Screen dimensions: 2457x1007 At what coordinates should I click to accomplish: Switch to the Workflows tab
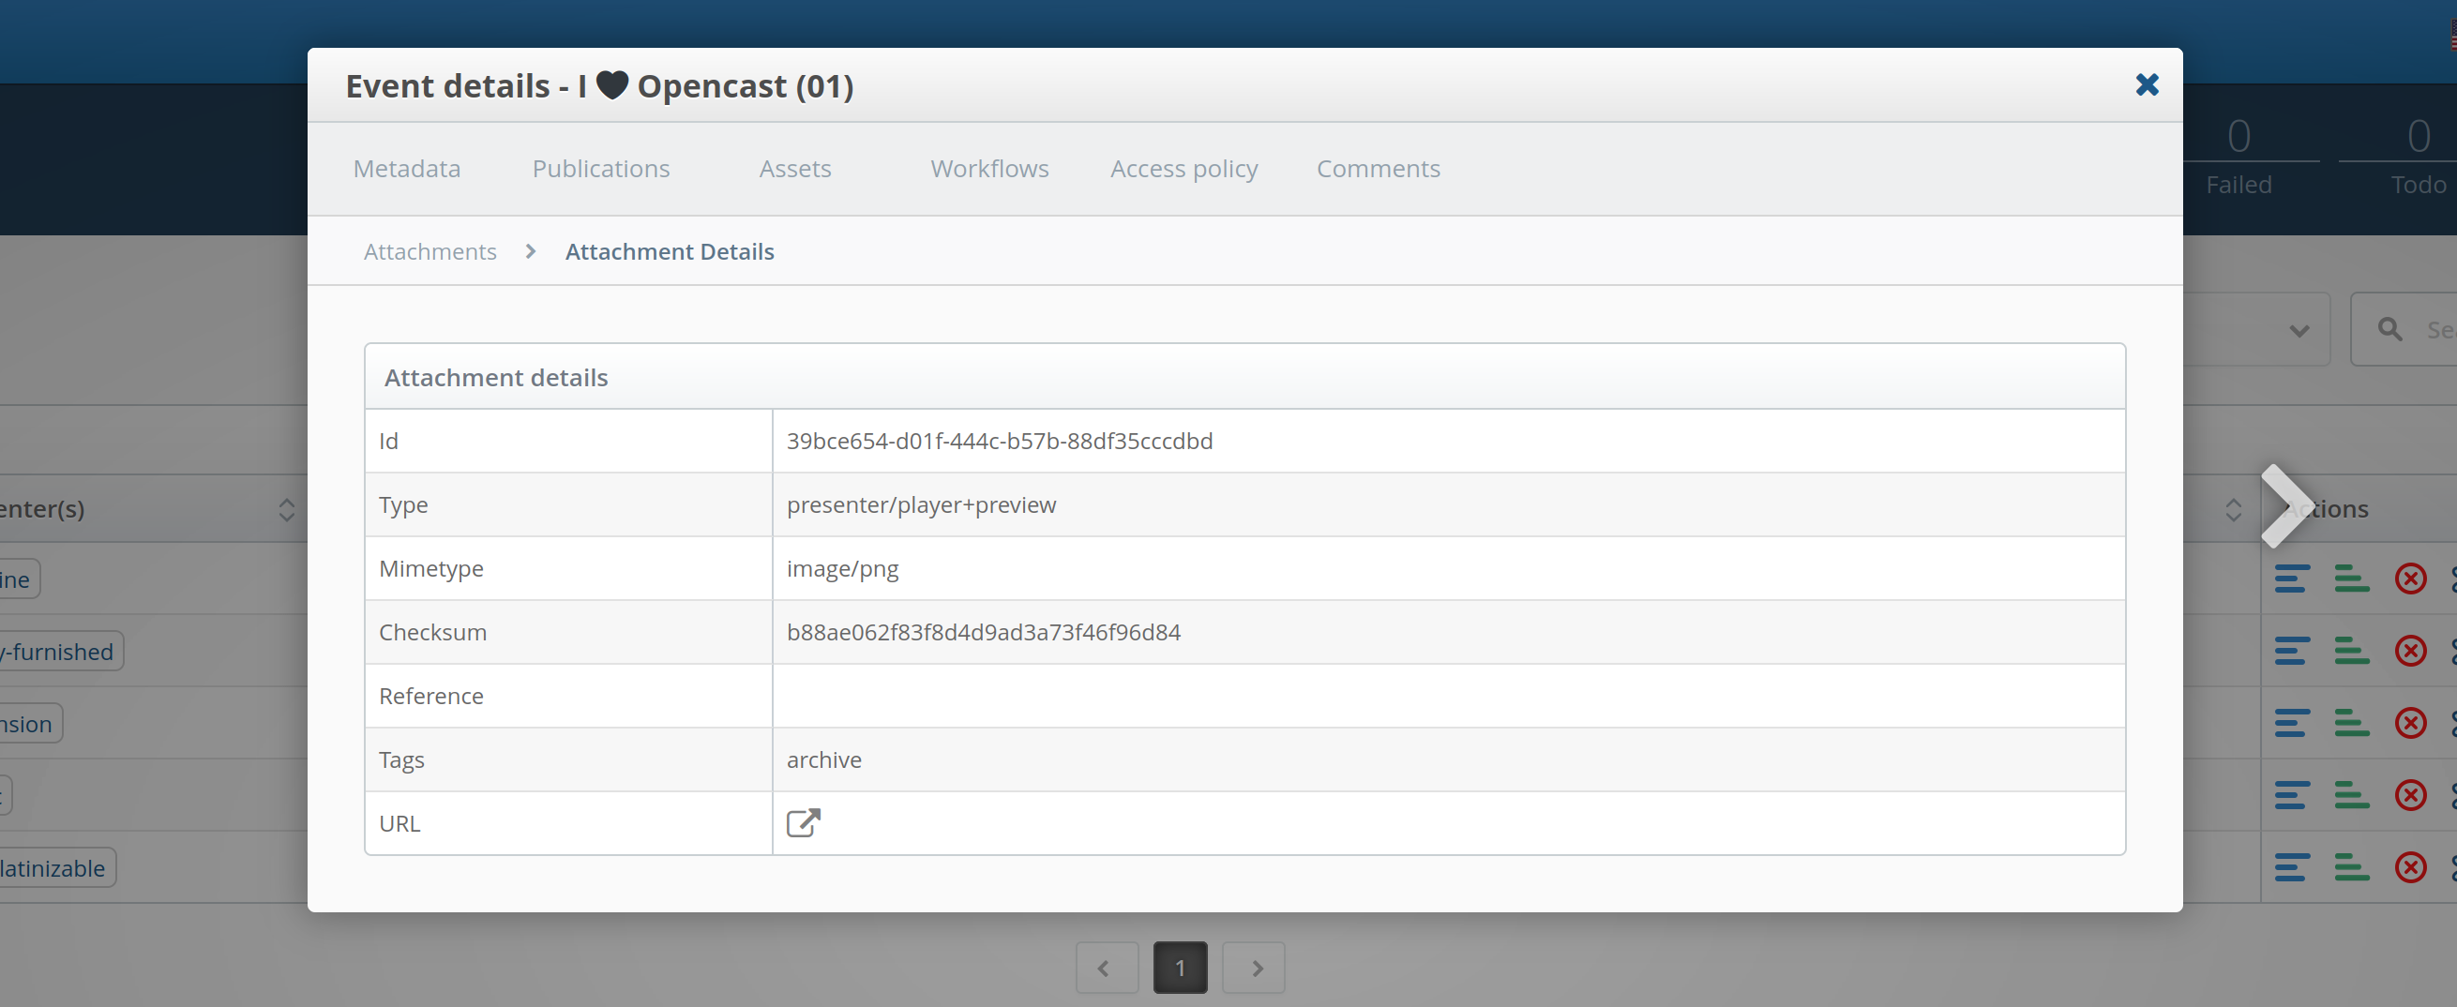click(989, 168)
